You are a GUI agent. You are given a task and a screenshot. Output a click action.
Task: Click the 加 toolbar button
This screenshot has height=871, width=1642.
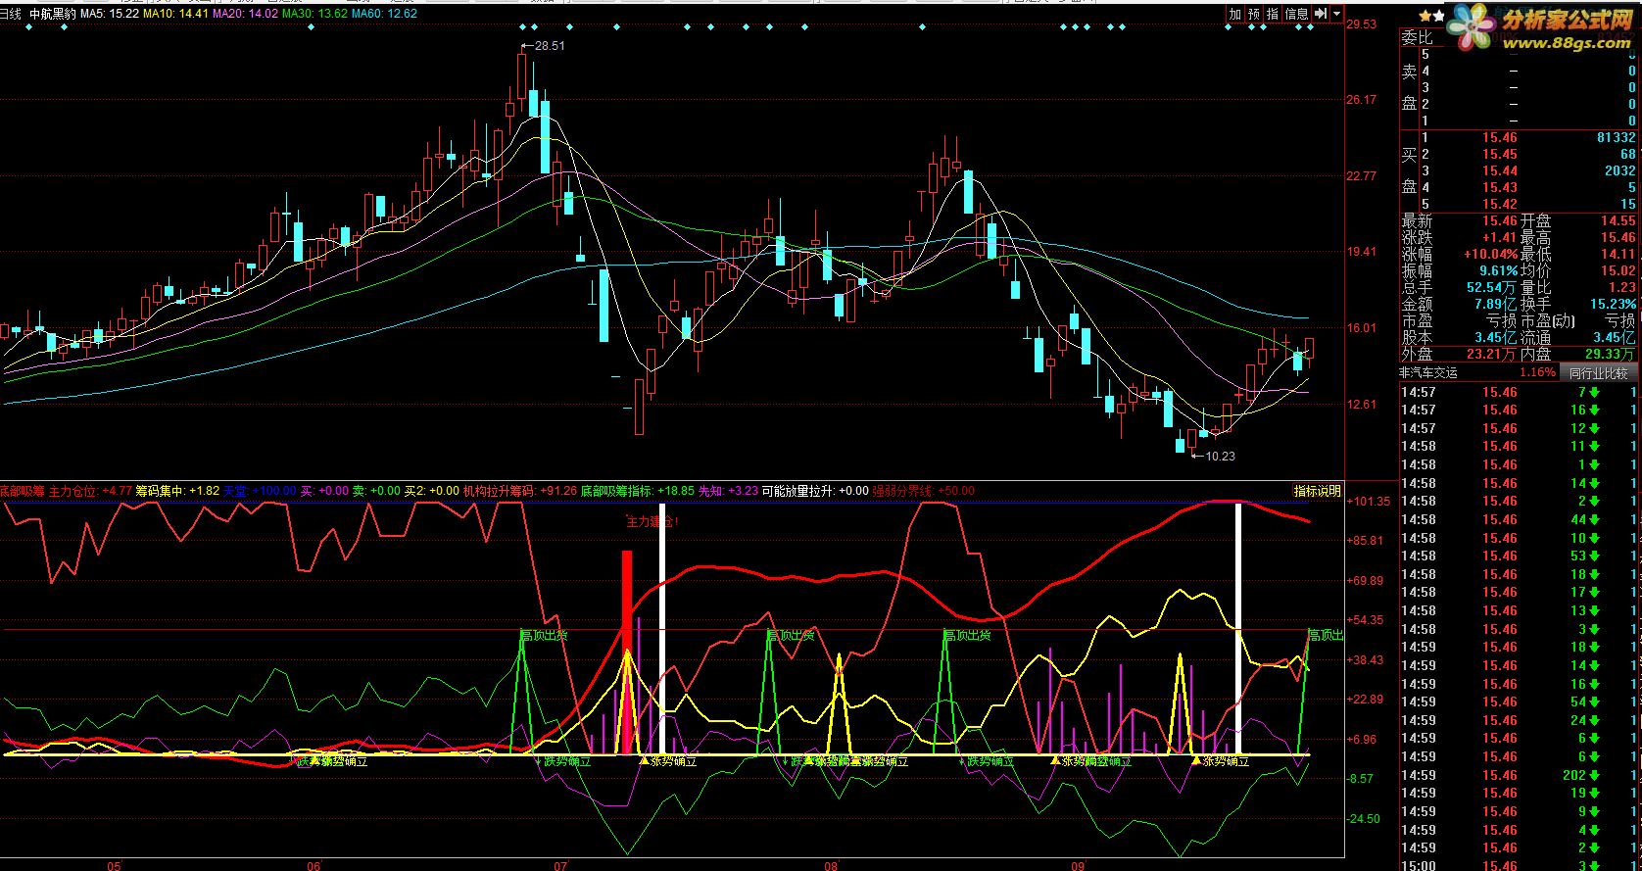[x=1235, y=14]
